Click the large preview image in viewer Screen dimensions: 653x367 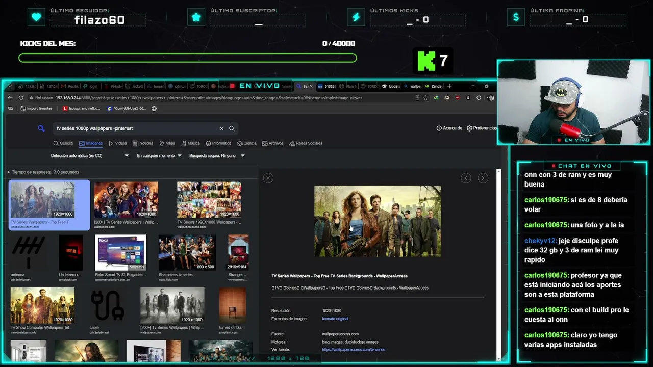(x=378, y=221)
